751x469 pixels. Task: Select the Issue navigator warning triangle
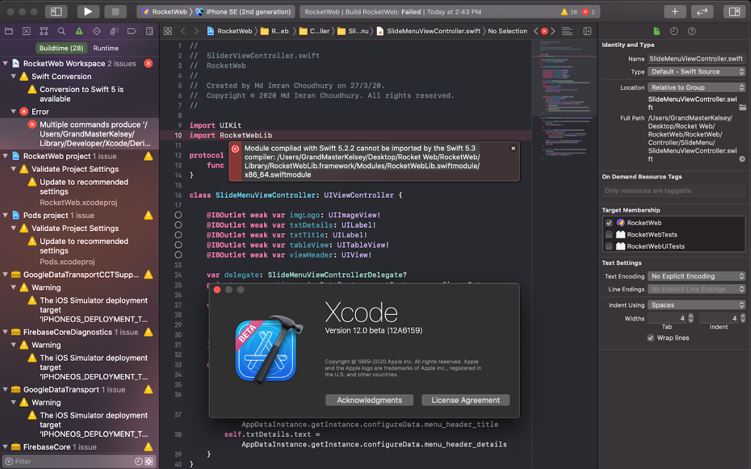click(78, 32)
